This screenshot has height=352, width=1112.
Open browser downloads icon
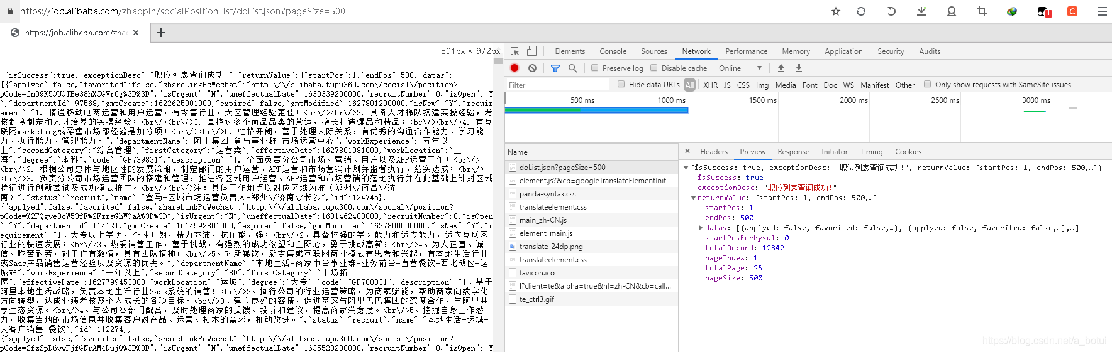(921, 11)
